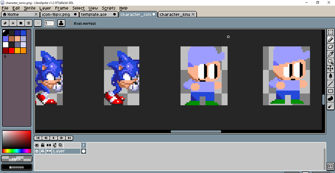Switch to the character_knu tab
This screenshot has height=173, width=335.
click(x=177, y=14)
